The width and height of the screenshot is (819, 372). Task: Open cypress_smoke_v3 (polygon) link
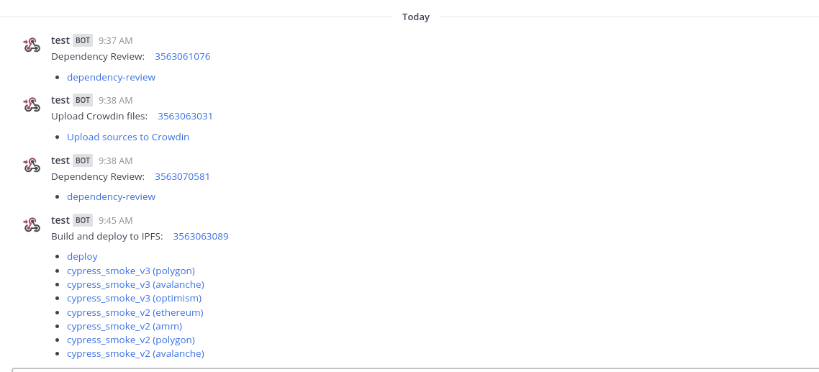(x=130, y=271)
